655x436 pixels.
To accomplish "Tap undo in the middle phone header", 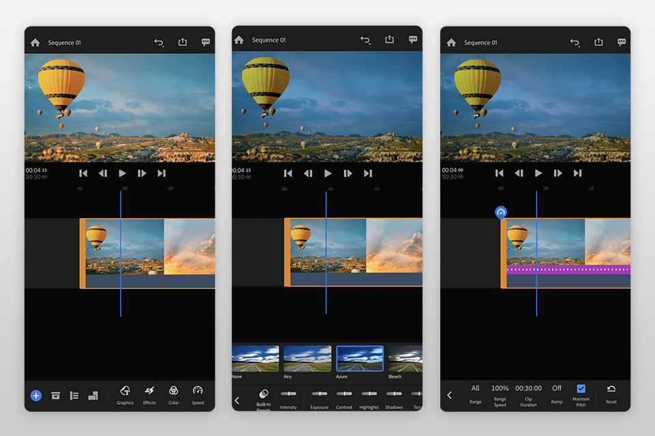I will coord(366,40).
